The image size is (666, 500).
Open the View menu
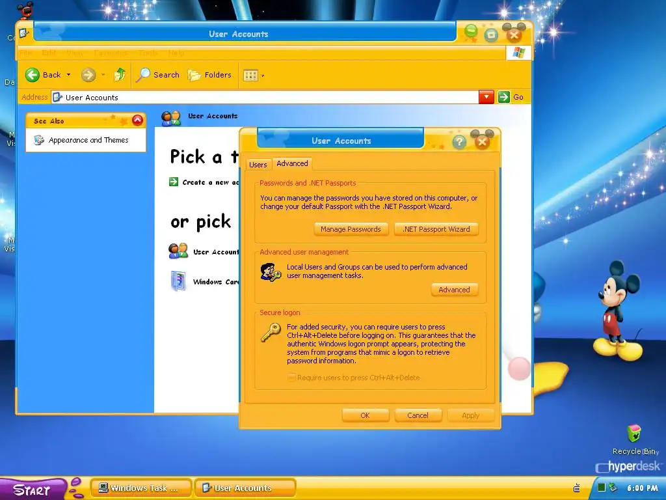(x=75, y=53)
